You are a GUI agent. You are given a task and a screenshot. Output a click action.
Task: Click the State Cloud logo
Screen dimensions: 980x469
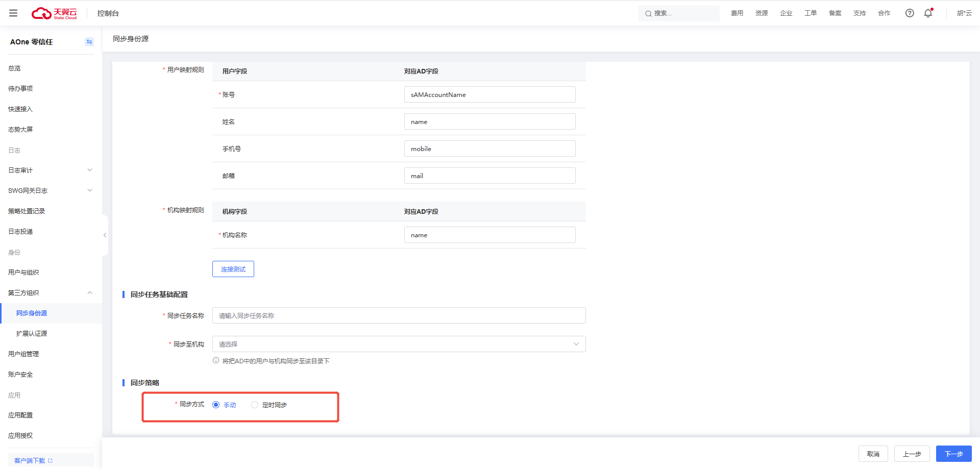[x=54, y=13]
